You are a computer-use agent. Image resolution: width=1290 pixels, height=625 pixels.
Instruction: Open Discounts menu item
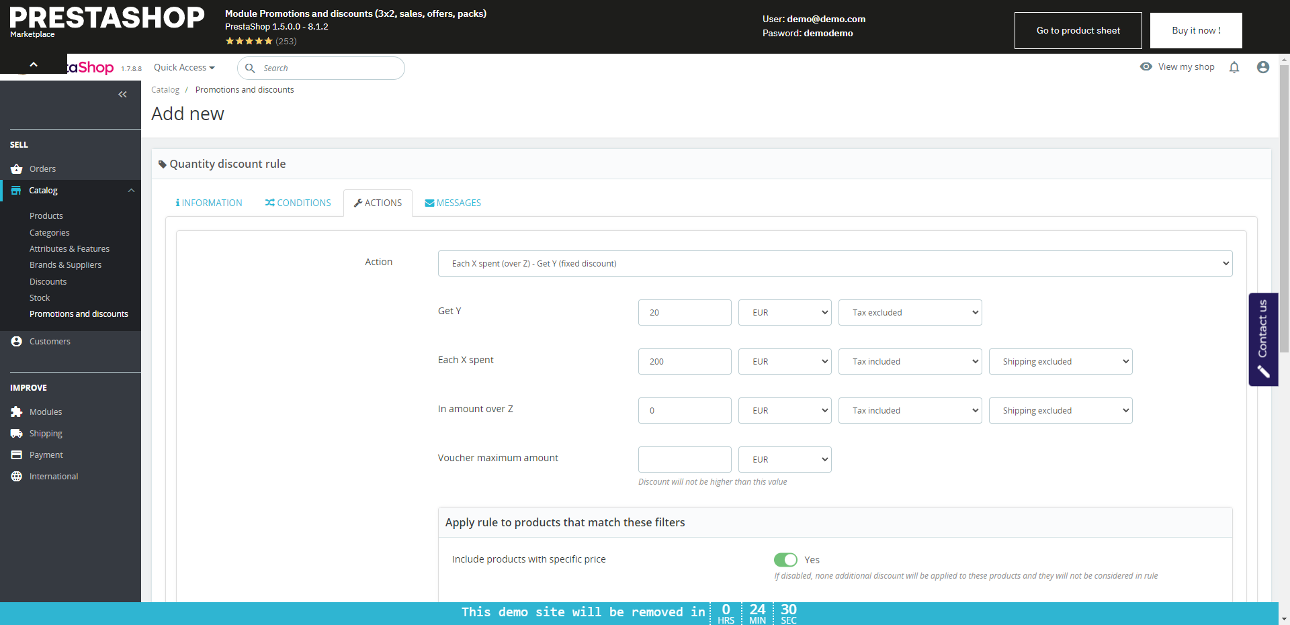(x=48, y=282)
